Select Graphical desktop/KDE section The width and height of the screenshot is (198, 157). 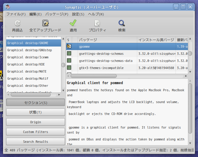point(33,64)
